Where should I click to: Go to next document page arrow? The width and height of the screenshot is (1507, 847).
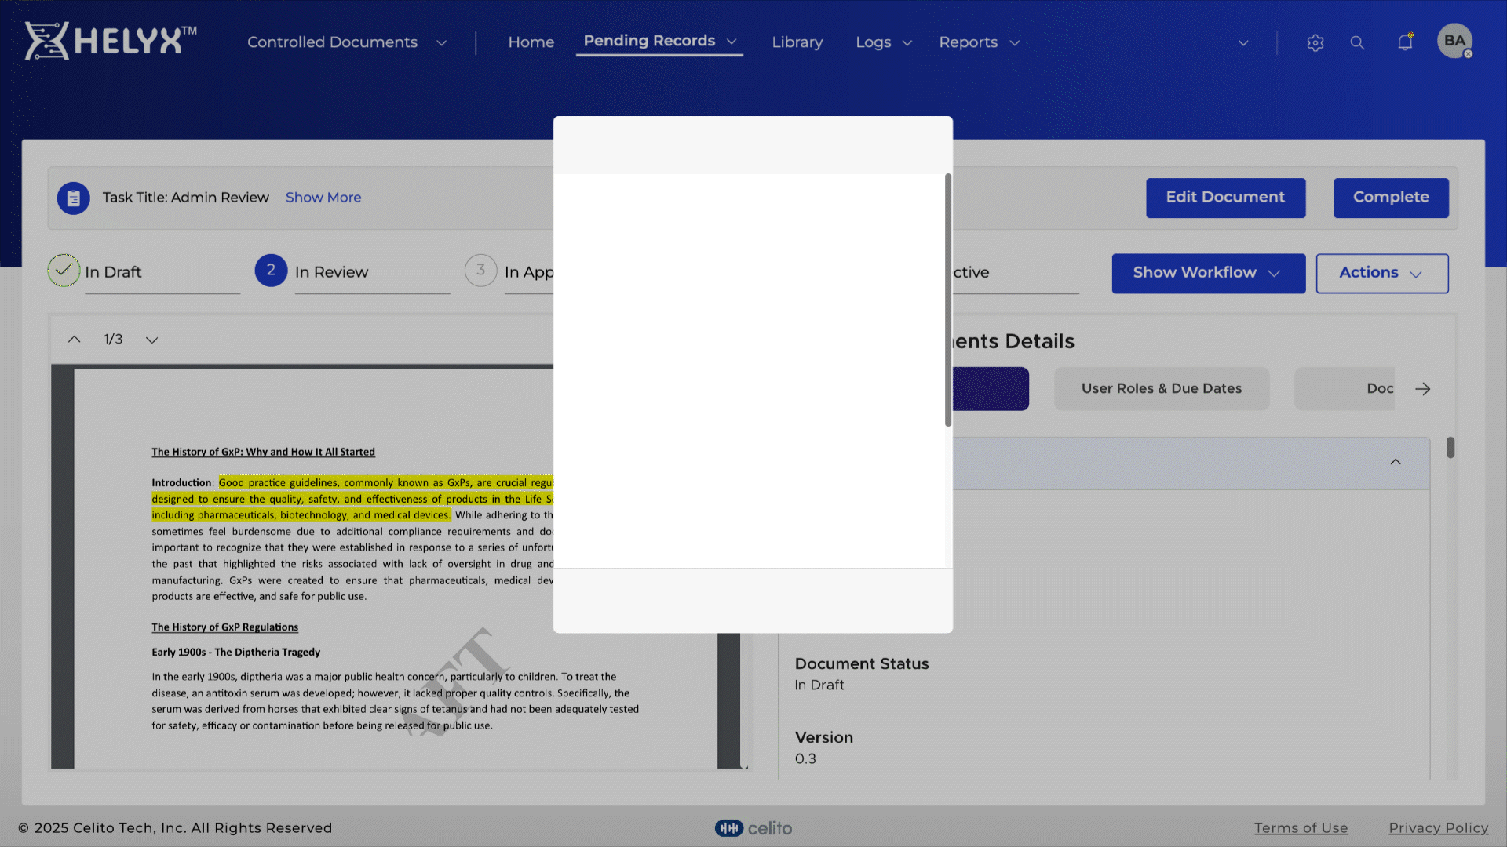(x=152, y=340)
